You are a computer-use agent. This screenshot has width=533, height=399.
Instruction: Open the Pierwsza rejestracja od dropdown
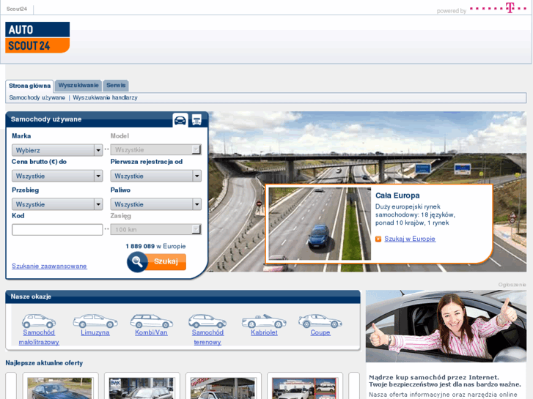(x=155, y=176)
